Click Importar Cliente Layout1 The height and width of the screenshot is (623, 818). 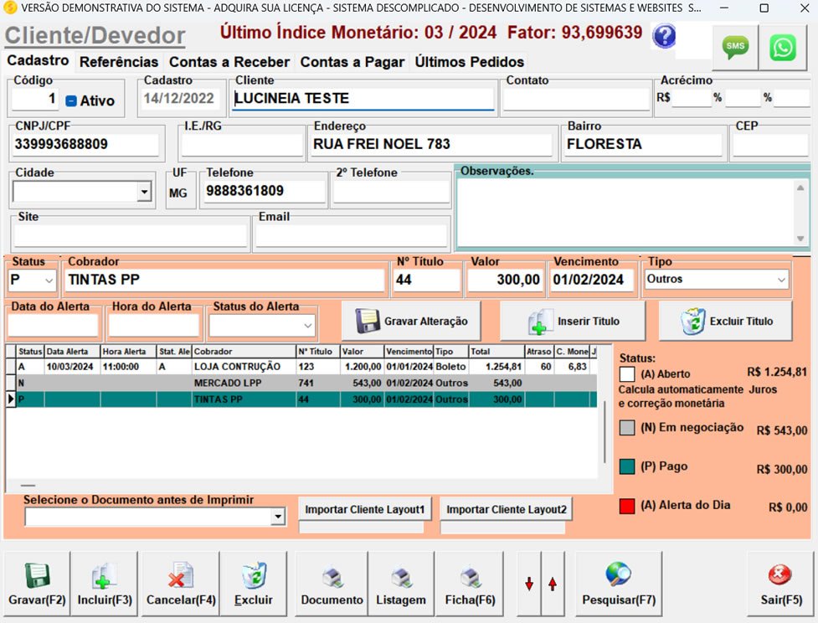tap(364, 508)
